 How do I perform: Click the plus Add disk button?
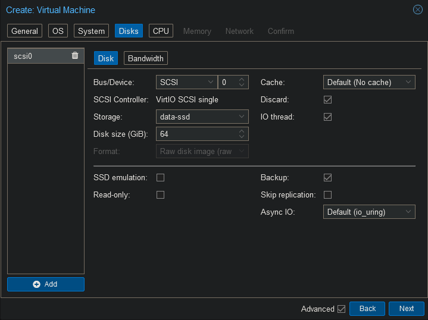(46, 284)
